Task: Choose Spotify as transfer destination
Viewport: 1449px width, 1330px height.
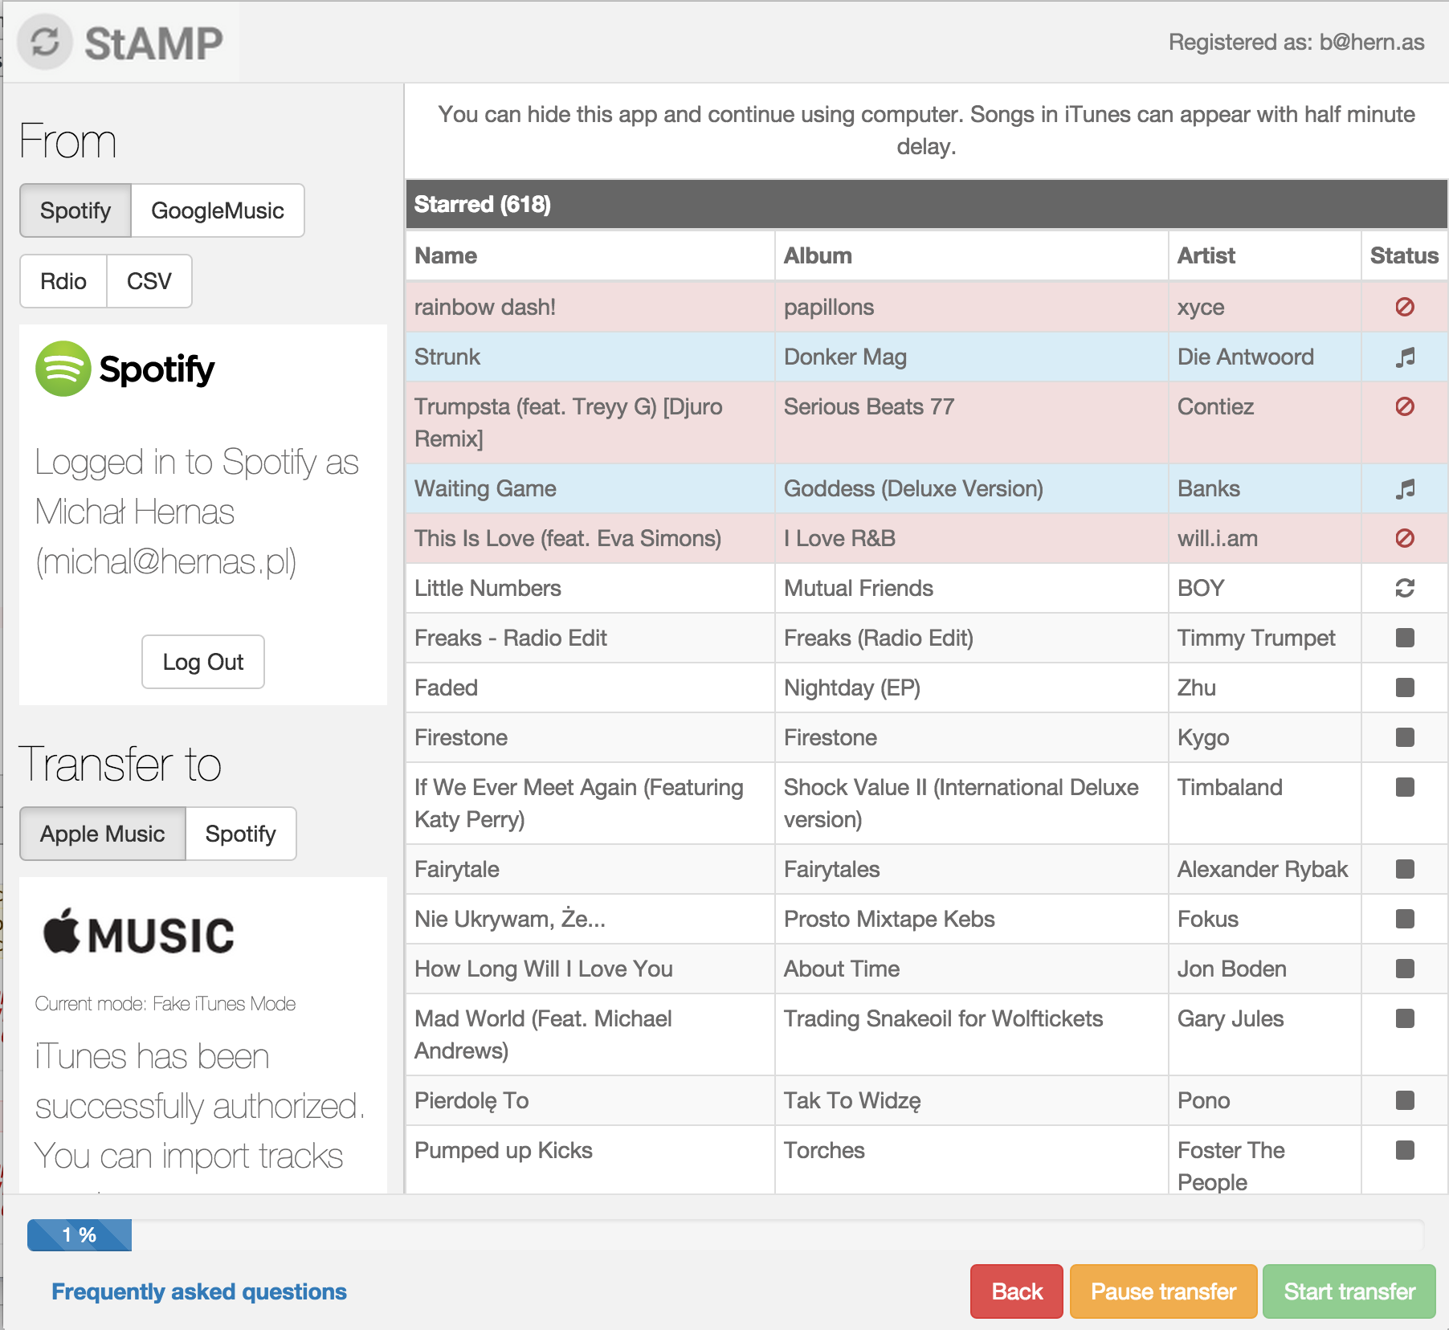Action: point(241,834)
